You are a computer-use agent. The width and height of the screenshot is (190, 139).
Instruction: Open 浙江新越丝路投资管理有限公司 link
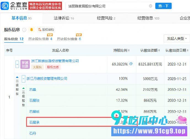[x=55, y=61]
